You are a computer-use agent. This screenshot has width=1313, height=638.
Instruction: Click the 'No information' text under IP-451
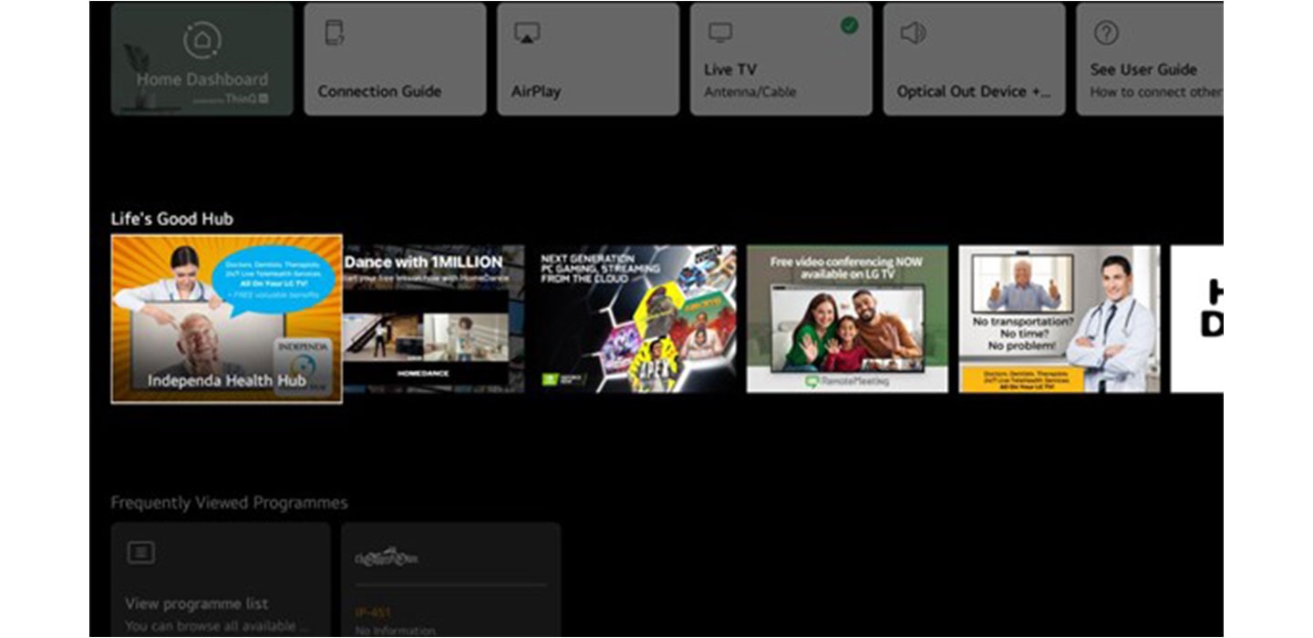[396, 631]
